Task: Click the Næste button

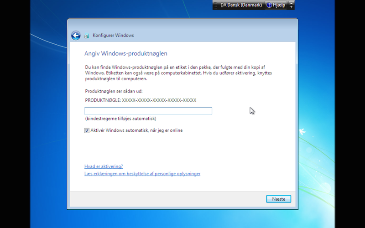Action: pyautogui.click(x=278, y=199)
